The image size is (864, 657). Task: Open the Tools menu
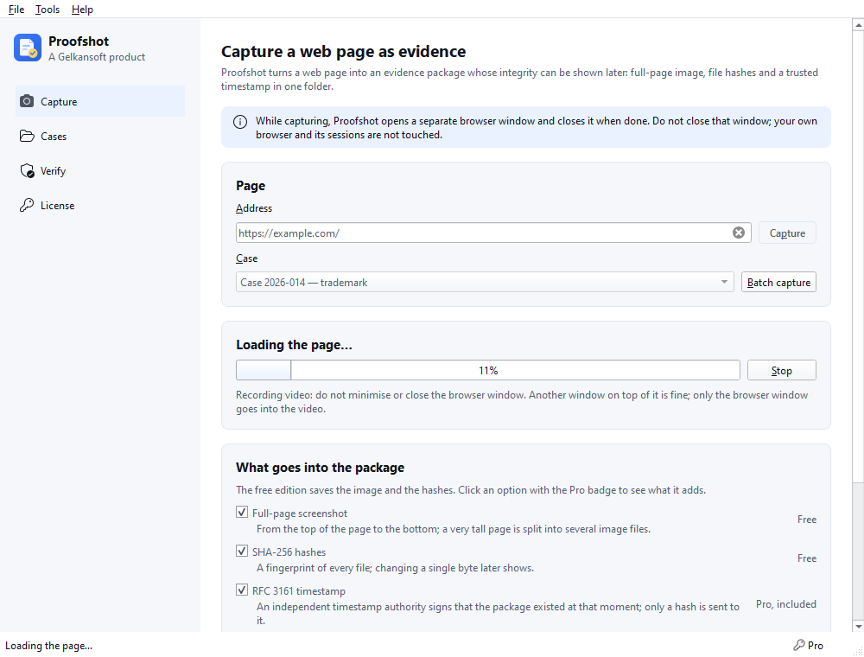(48, 10)
